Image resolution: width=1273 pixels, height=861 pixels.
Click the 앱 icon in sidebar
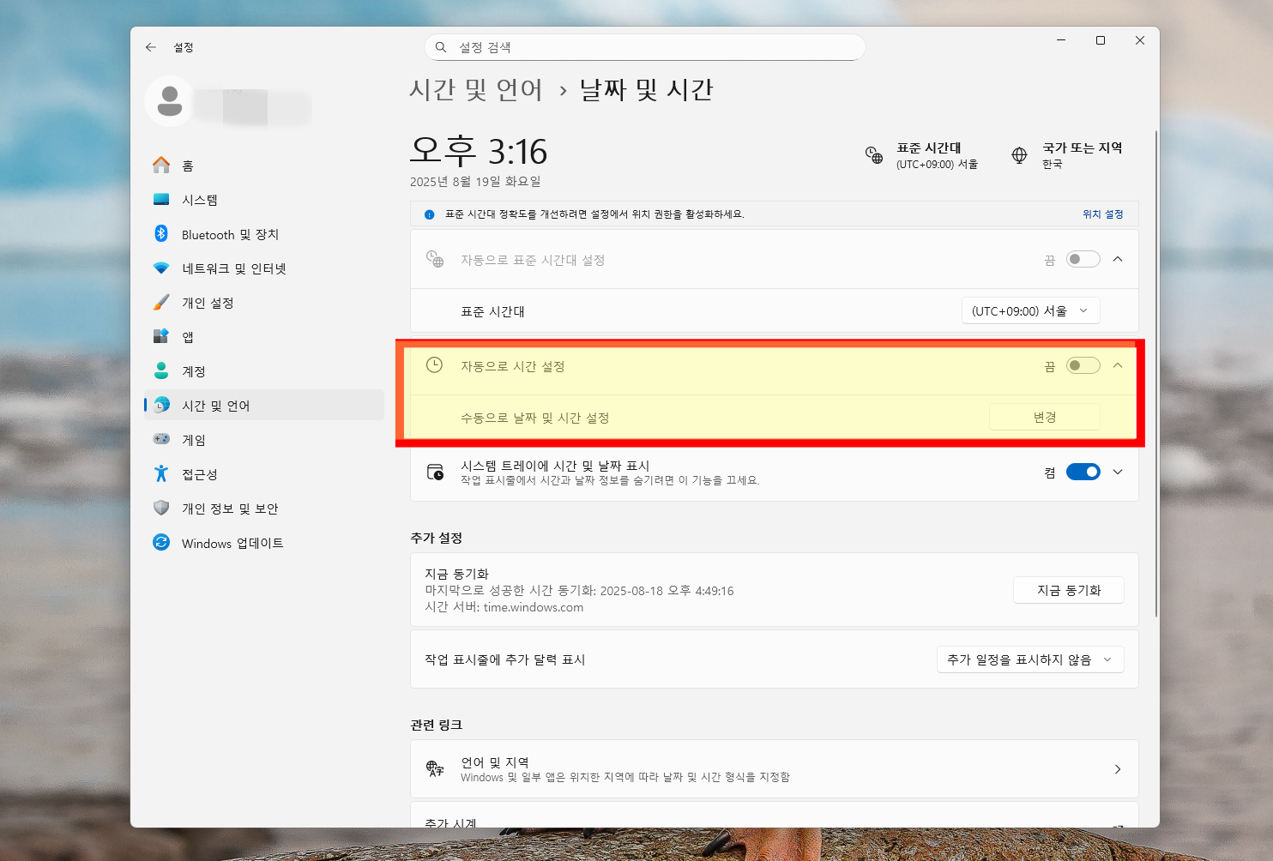click(x=161, y=336)
